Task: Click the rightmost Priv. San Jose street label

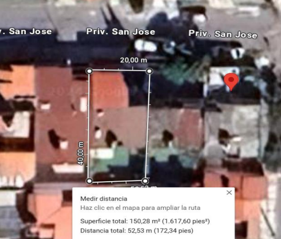Action: pyautogui.click(x=223, y=34)
